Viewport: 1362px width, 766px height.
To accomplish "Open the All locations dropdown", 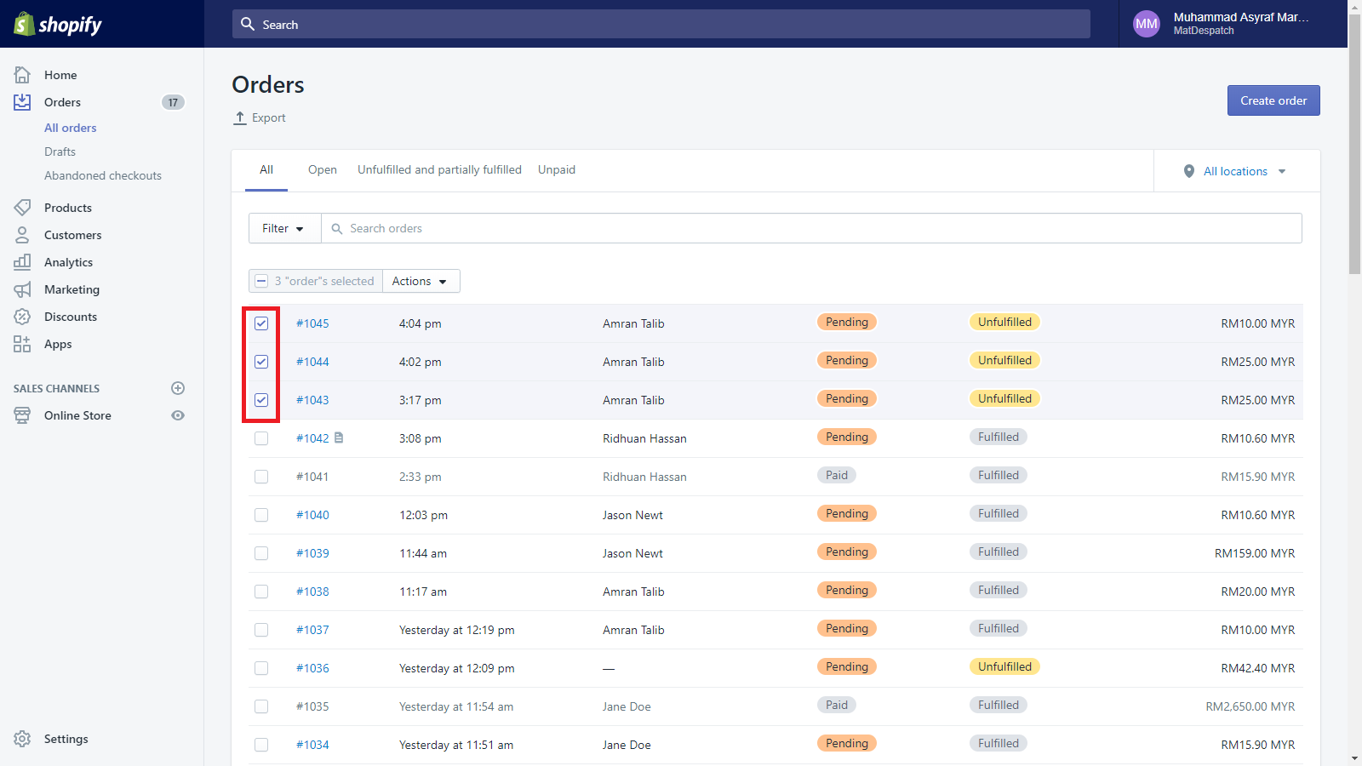I will click(1235, 171).
